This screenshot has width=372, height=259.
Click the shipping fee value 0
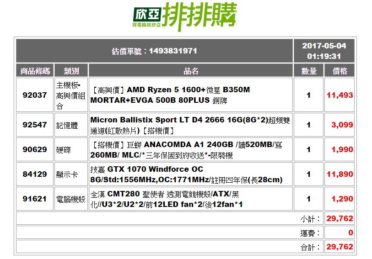(x=350, y=233)
